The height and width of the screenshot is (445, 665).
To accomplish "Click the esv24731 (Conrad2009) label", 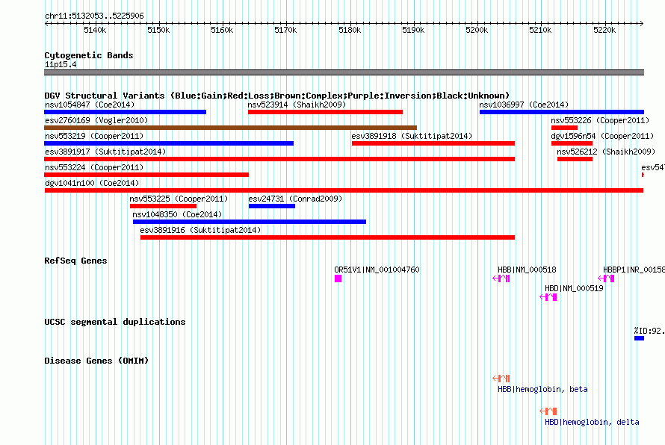I will 295,199.
